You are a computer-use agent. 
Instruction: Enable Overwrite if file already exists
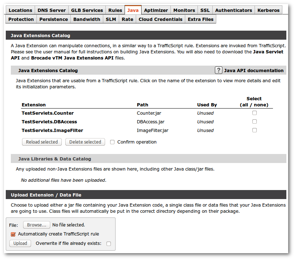click(x=109, y=244)
